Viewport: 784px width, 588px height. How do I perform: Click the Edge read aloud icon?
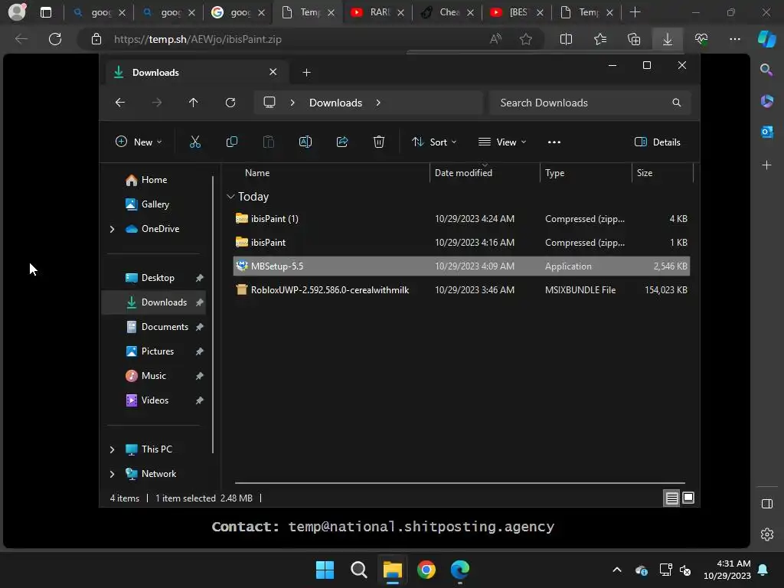[x=495, y=39]
